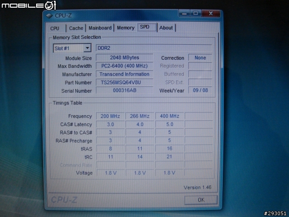Expand the Slot #1 dropdown arrow
Viewport: 289px width, 217px height.
(87, 48)
